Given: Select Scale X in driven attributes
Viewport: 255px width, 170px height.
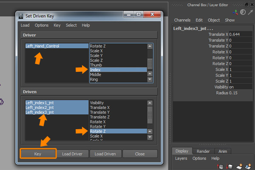Looking at the screenshot, I should pyautogui.click(x=118, y=136).
